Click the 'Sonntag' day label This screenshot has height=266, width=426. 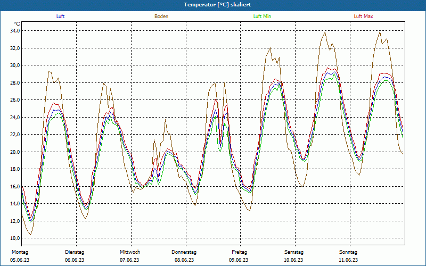click(x=348, y=252)
